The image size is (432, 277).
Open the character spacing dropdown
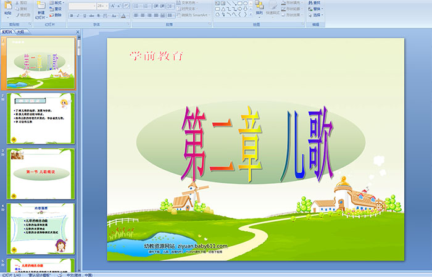pyautogui.click(x=106, y=15)
